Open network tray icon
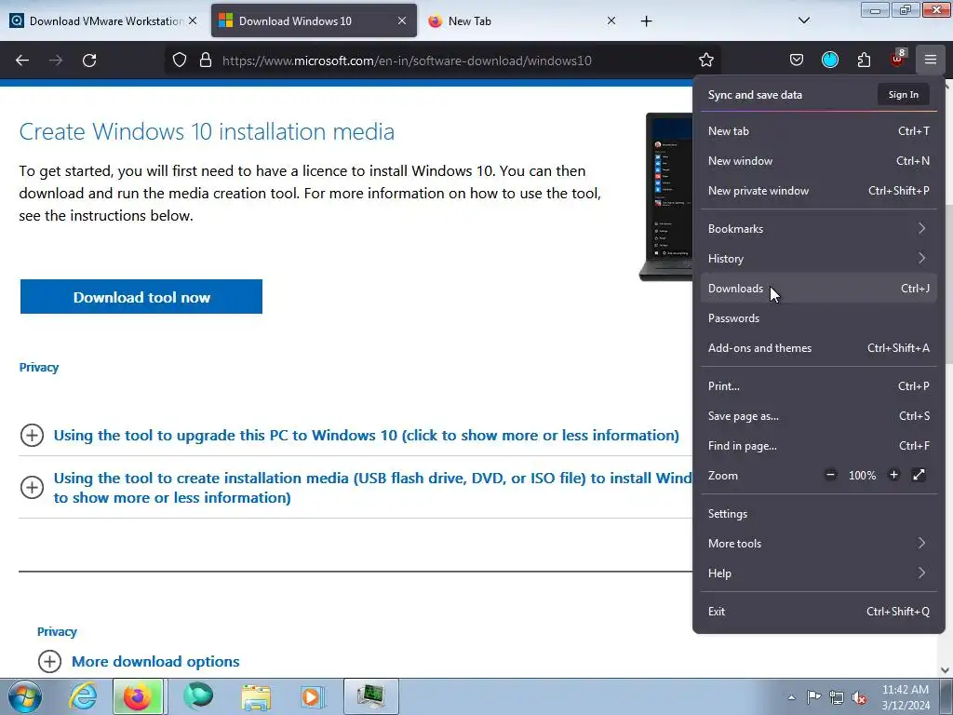The height and width of the screenshot is (715, 953). [x=837, y=697]
